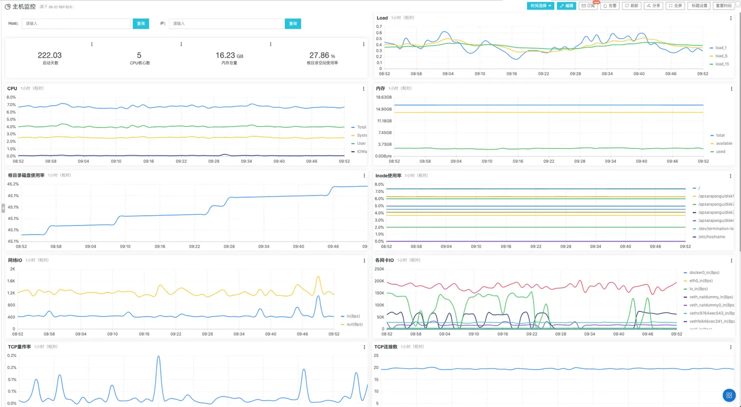Click the 主机监控 dashboard icon
Screen dimensions: 741x407
(x=7, y=6)
